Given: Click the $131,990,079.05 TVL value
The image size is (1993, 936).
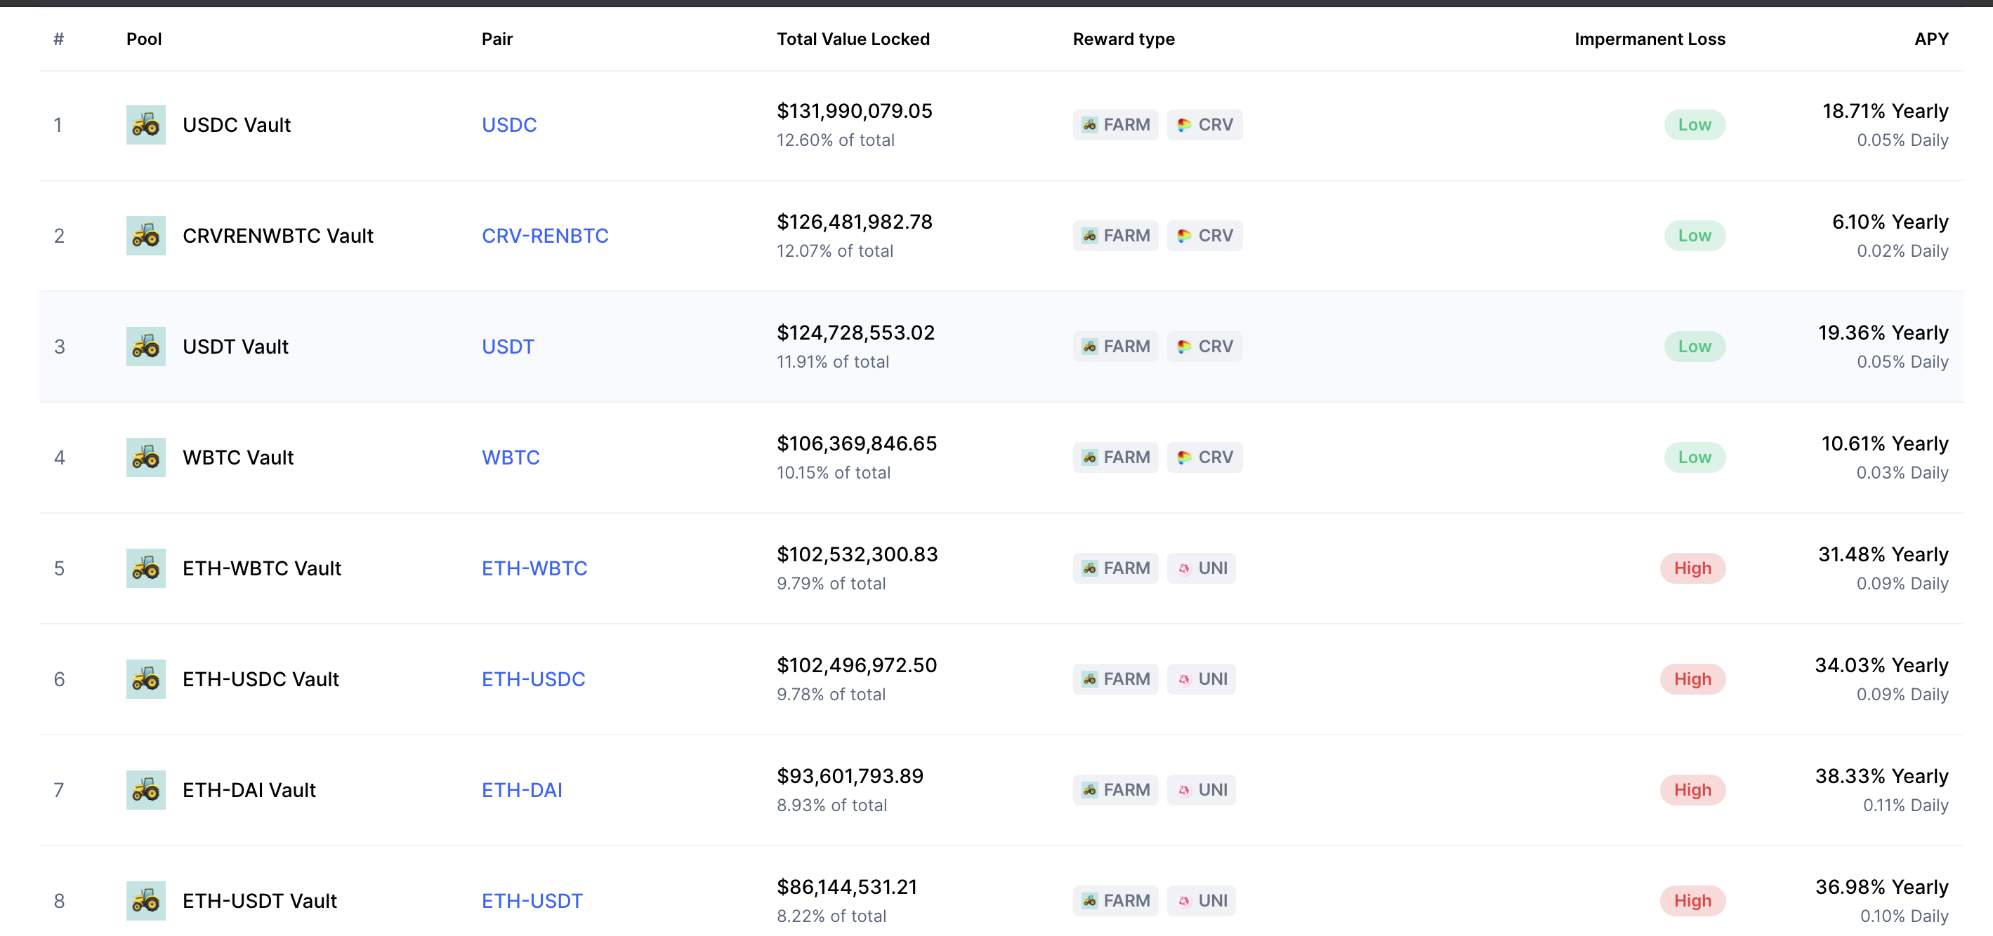Looking at the screenshot, I should pyautogui.click(x=854, y=112).
